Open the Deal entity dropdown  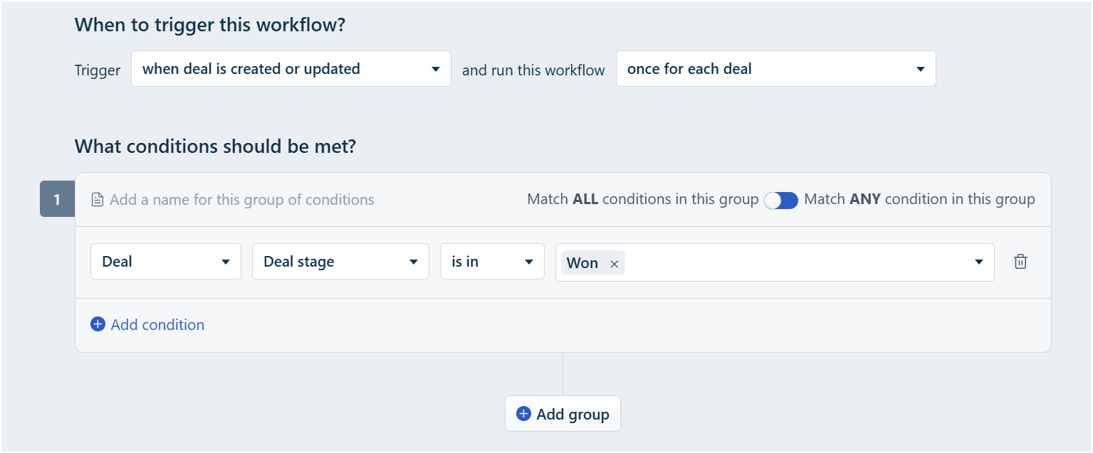[x=166, y=262]
